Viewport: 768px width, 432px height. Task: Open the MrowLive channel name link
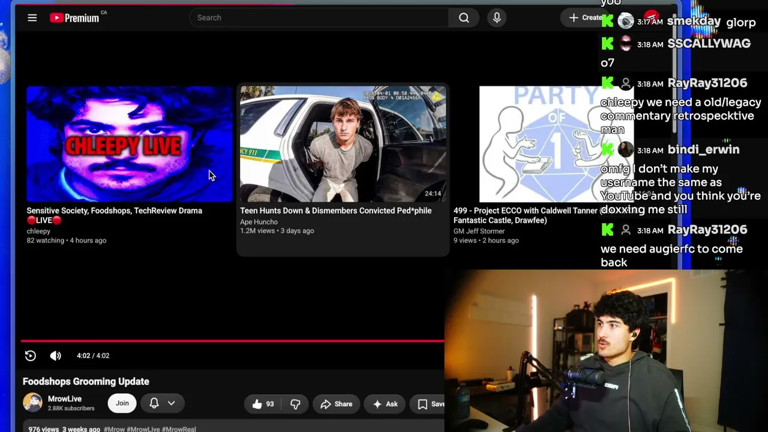(x=65, y=399)
